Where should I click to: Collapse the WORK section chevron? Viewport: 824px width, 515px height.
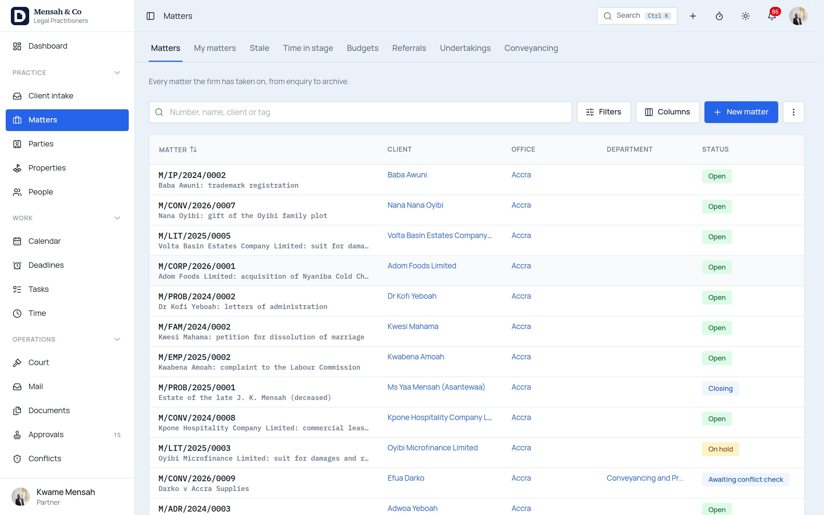(117, 218)
